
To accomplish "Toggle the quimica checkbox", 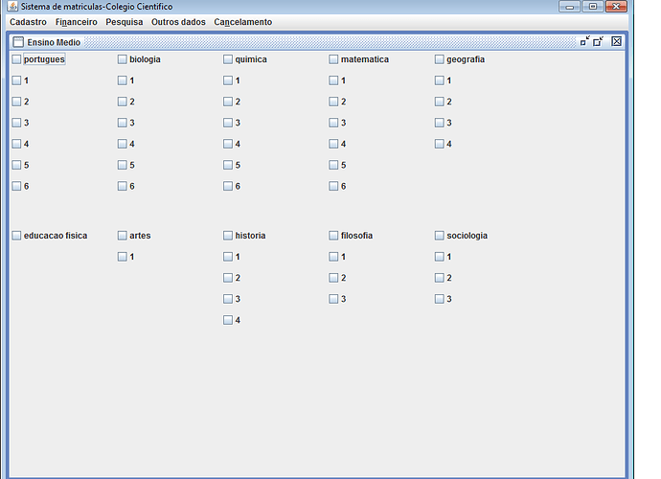I will [245, 59].
